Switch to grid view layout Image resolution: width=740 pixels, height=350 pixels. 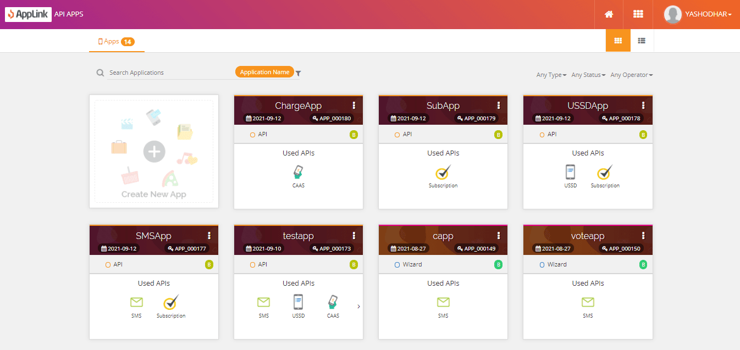click(x=618, y=41)
